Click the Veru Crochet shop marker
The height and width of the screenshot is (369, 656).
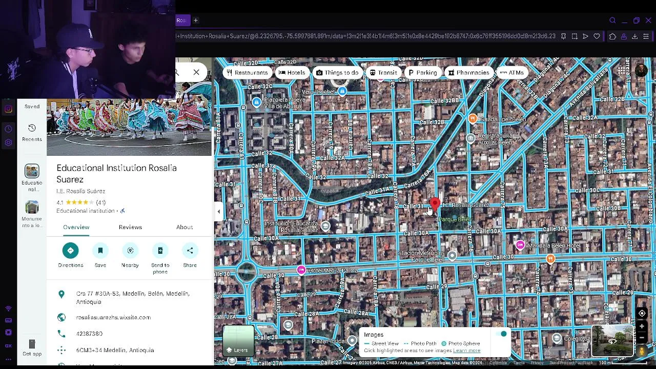pos(342,91)
